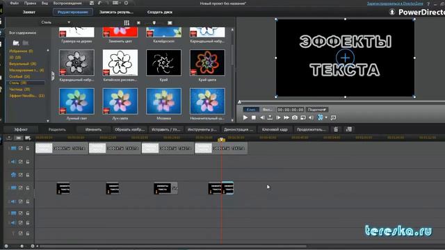The height and width of the screenshot is (250, 445).
Task: Take a snapshot with camera icon
Action: click(295, 117)
